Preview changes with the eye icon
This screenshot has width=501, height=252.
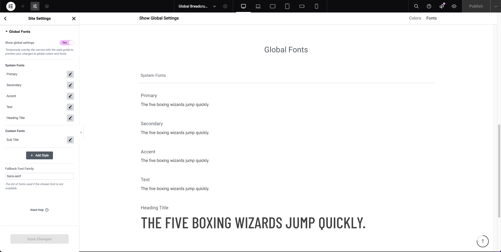point(454,6)
